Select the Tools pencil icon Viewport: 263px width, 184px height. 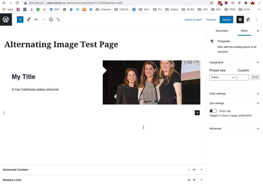pos(28,20)
